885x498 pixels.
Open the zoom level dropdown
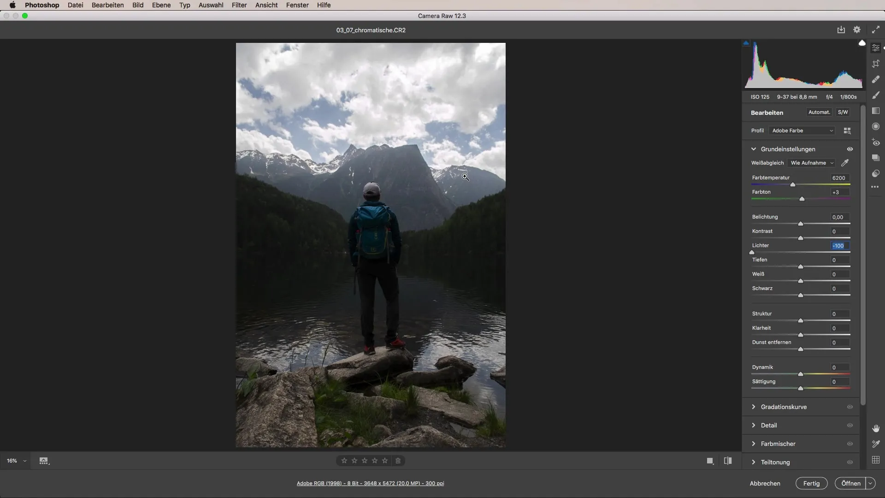pos(17,461)
